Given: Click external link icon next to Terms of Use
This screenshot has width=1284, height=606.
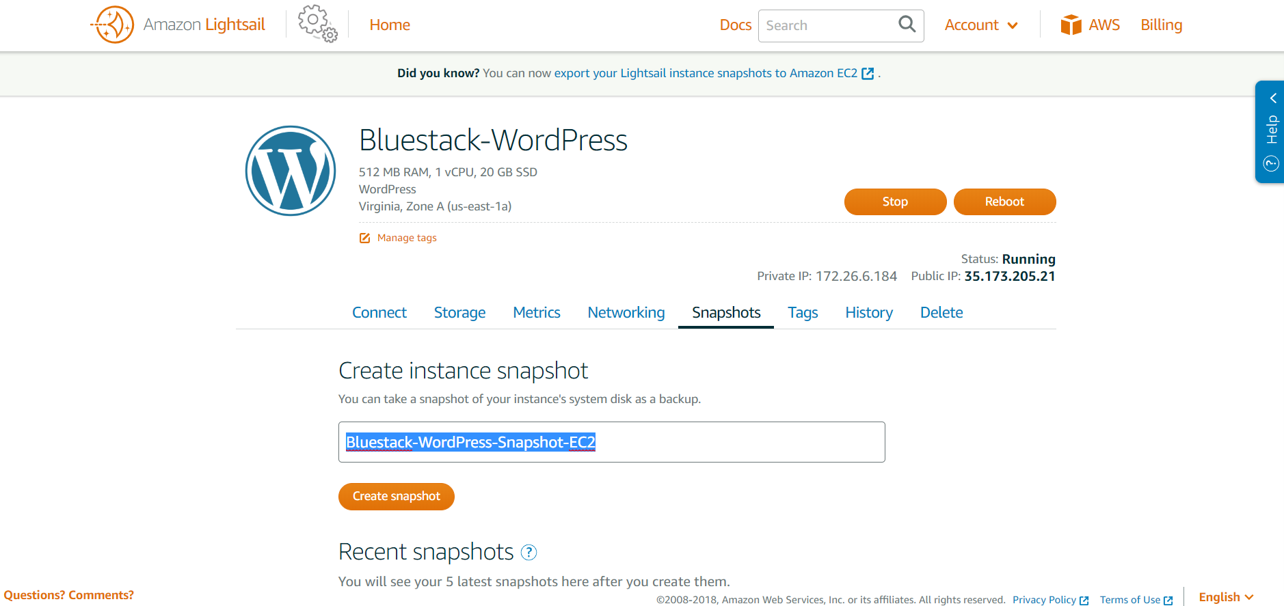Looking at the screenshot, I should [1168, 601].
